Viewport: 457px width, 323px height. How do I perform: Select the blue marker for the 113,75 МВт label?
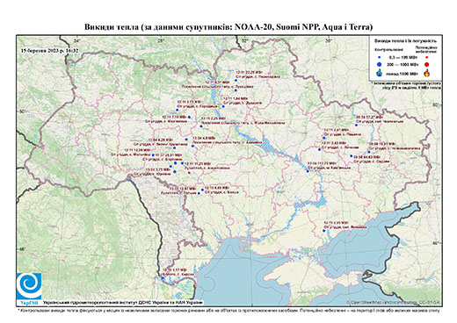[x=308, y=171]
